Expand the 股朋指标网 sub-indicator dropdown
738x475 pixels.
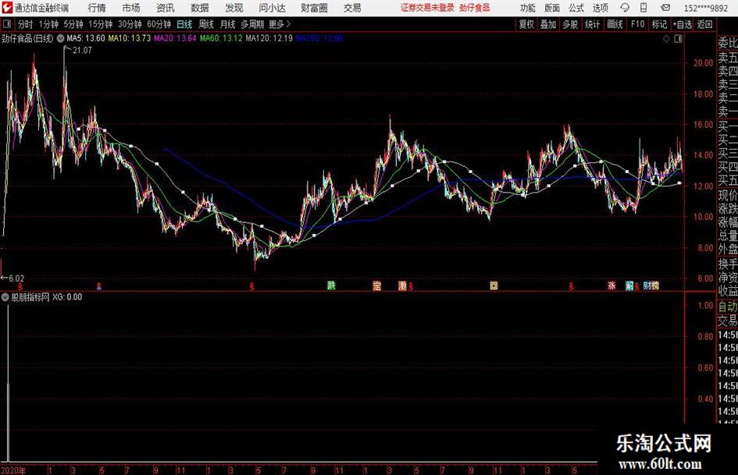tap(5, 297)
